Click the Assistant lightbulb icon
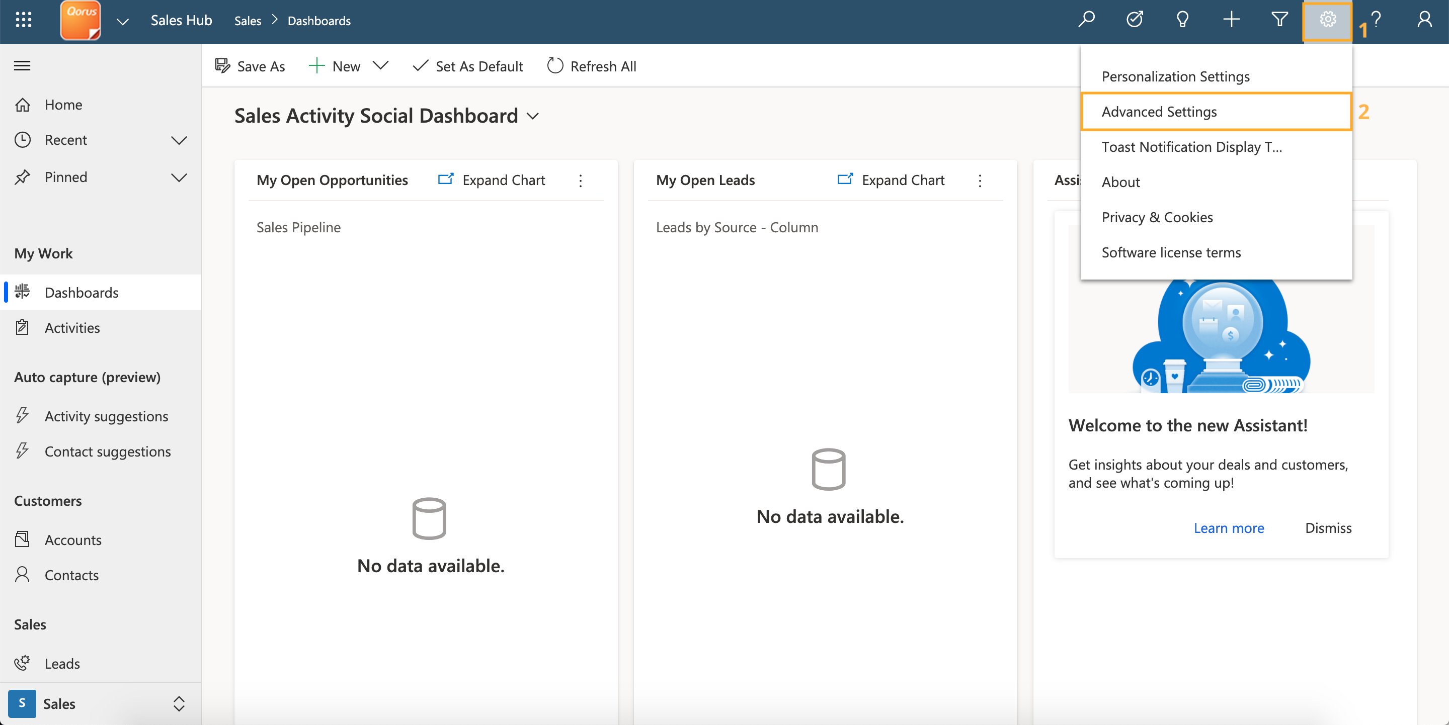 click(x=1182, y=20)
